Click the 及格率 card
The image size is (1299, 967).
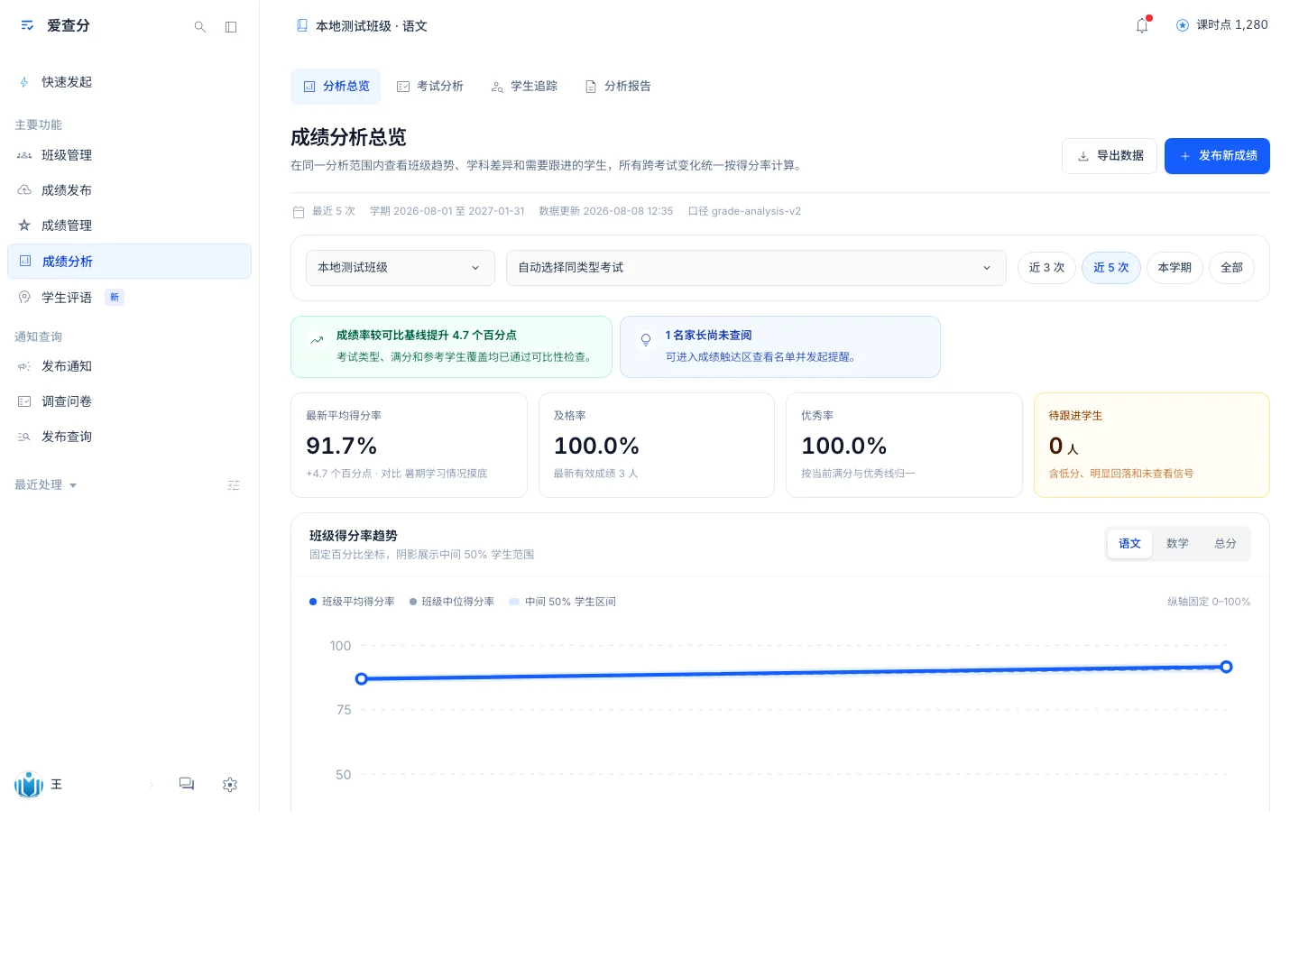[657, 445]
